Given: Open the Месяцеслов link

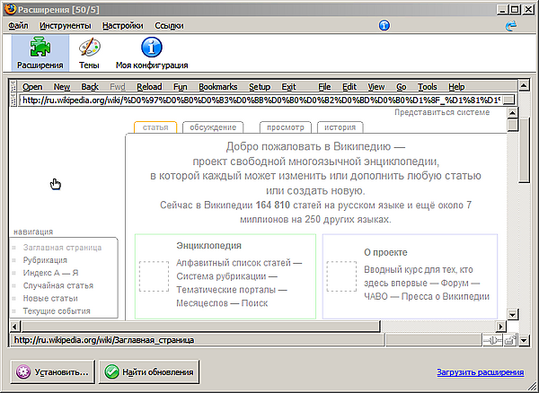Looking at the screenshot, I should pyautogui.click(x=202, y=303).
